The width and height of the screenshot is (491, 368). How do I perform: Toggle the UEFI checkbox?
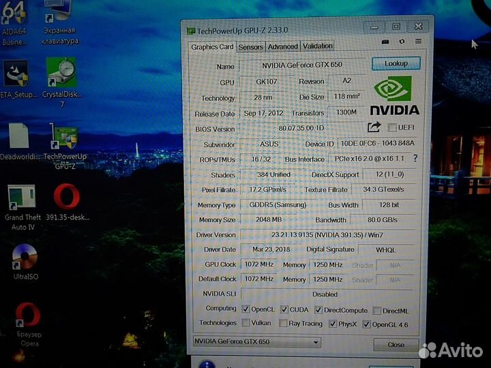391,127
